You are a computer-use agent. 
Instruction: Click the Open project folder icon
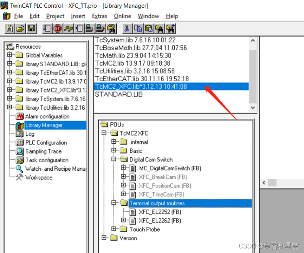coord(20,29)
